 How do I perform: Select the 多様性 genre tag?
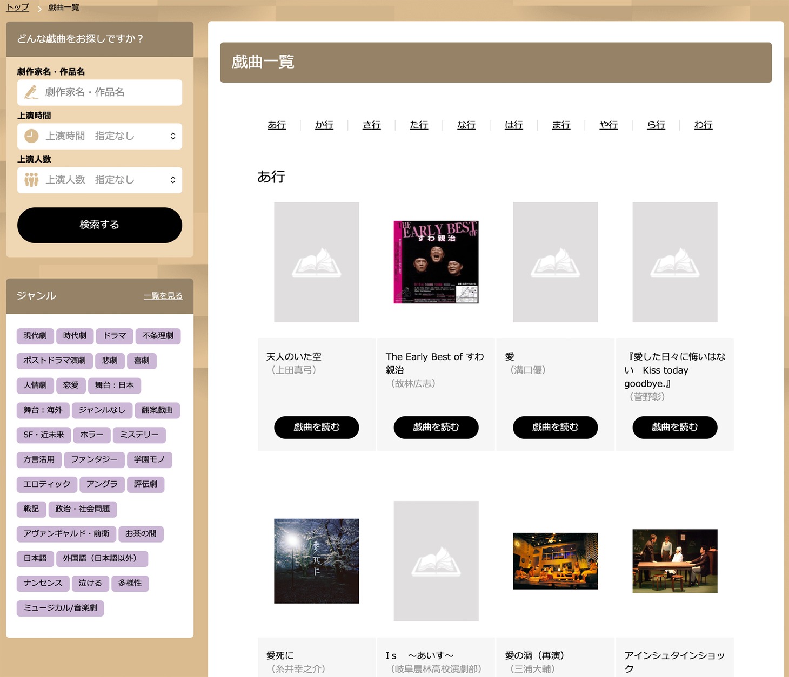pos(130,584)
